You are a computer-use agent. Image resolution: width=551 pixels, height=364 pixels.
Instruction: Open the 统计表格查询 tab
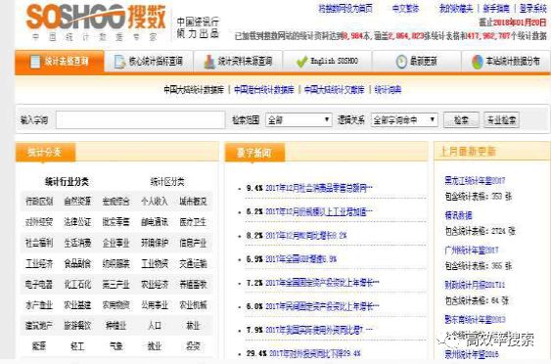(60, 62)
